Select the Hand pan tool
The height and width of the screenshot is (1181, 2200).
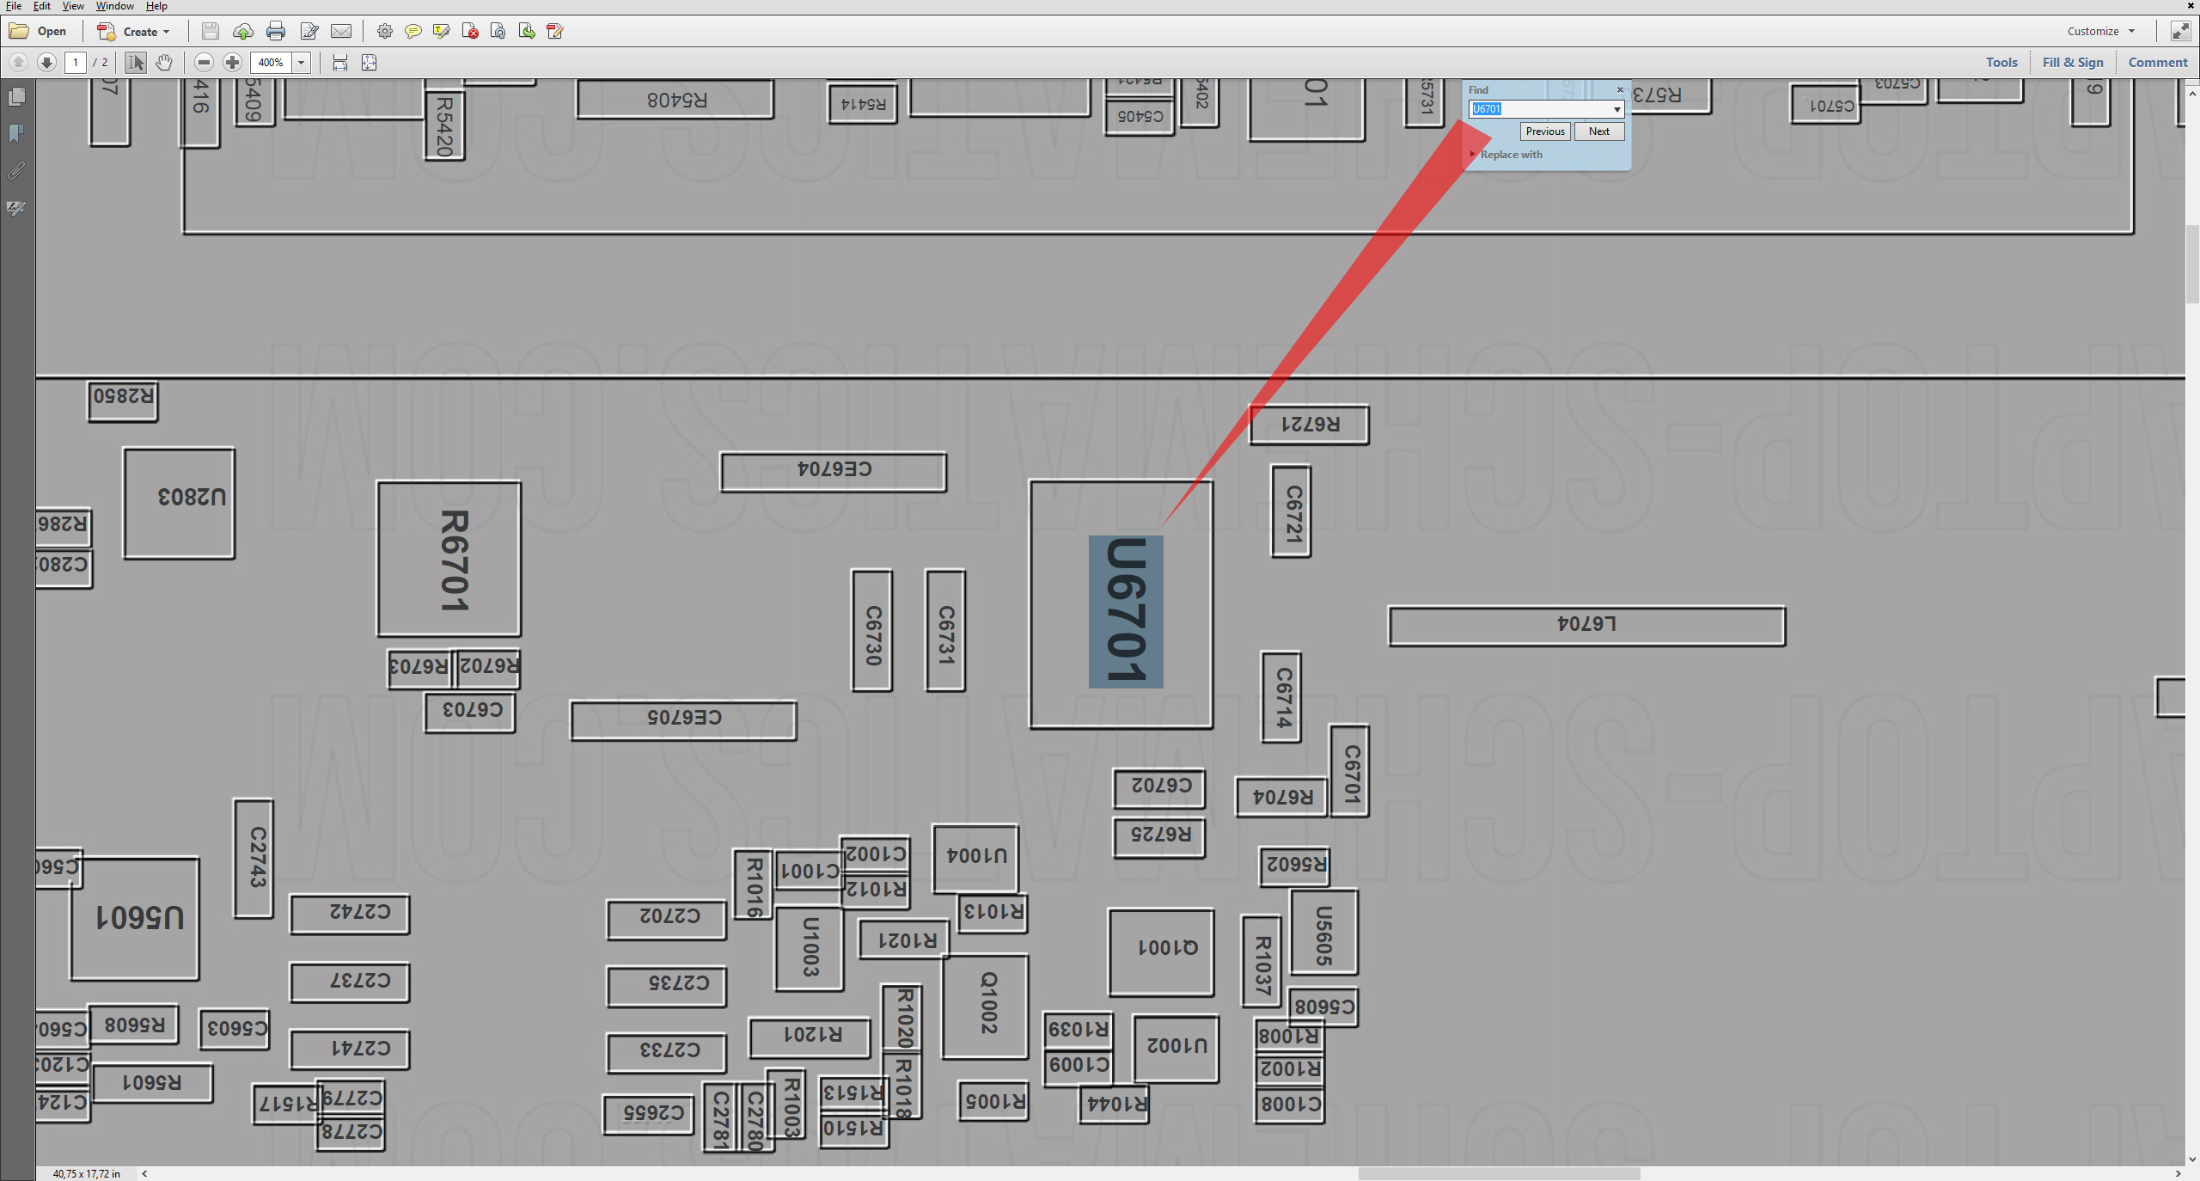coord(164,63)
